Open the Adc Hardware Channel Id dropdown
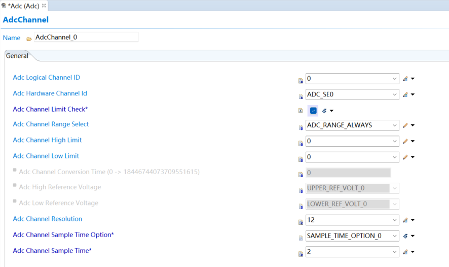The width and height of the screenshot is (449, 267). click(395, 94)
